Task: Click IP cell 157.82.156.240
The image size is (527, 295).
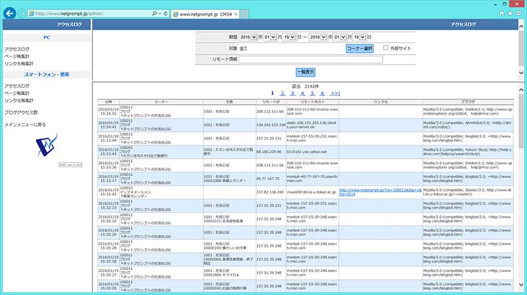Action: point(270,192)
